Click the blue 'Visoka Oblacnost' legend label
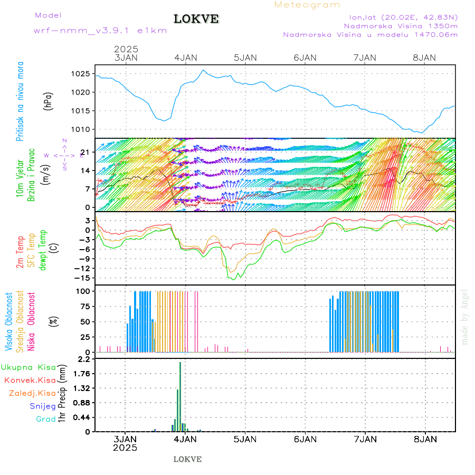The image size is (475, 475). (8, 321)
